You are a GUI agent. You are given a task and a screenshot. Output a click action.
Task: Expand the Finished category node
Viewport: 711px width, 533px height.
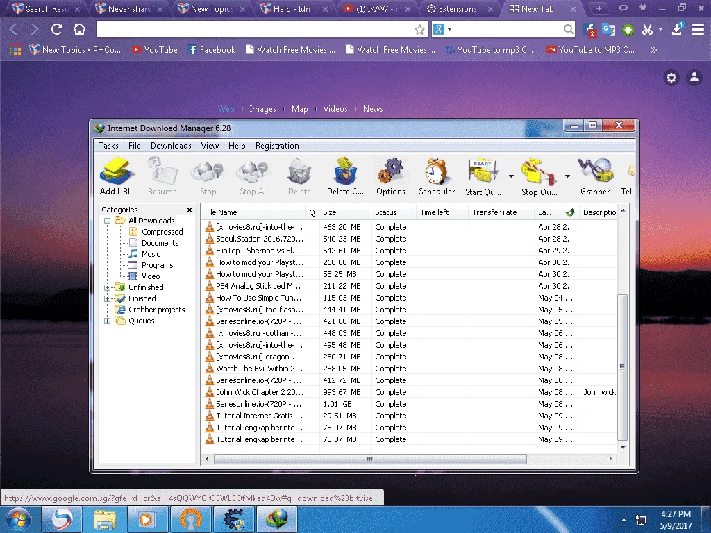tap(108, 298)
